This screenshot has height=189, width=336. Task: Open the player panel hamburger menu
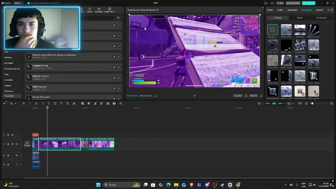click(x=260, y=10)
